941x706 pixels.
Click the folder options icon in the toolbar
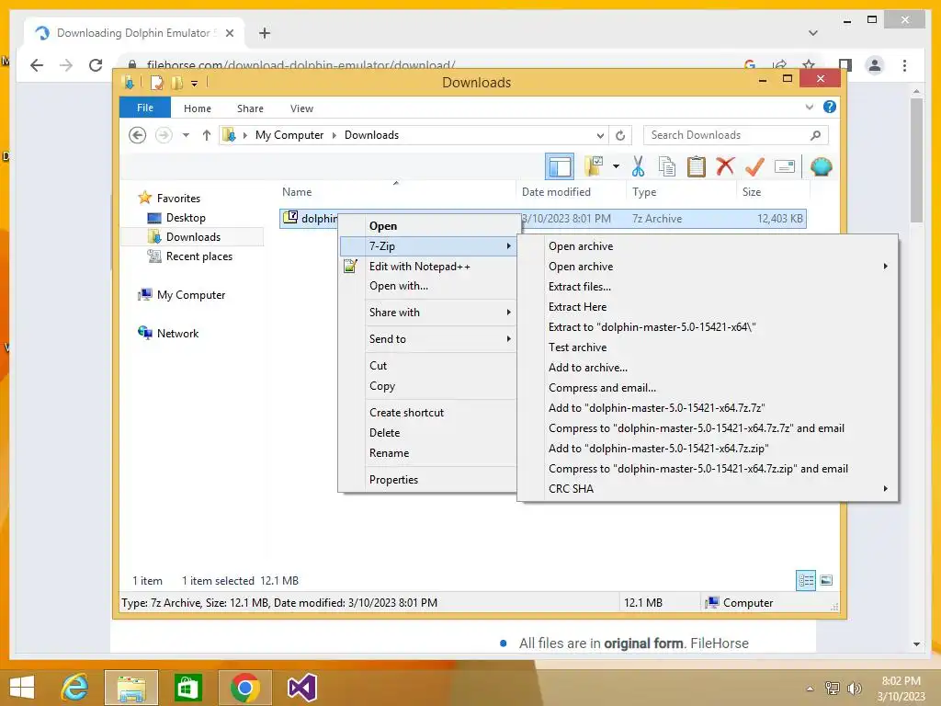595,166
